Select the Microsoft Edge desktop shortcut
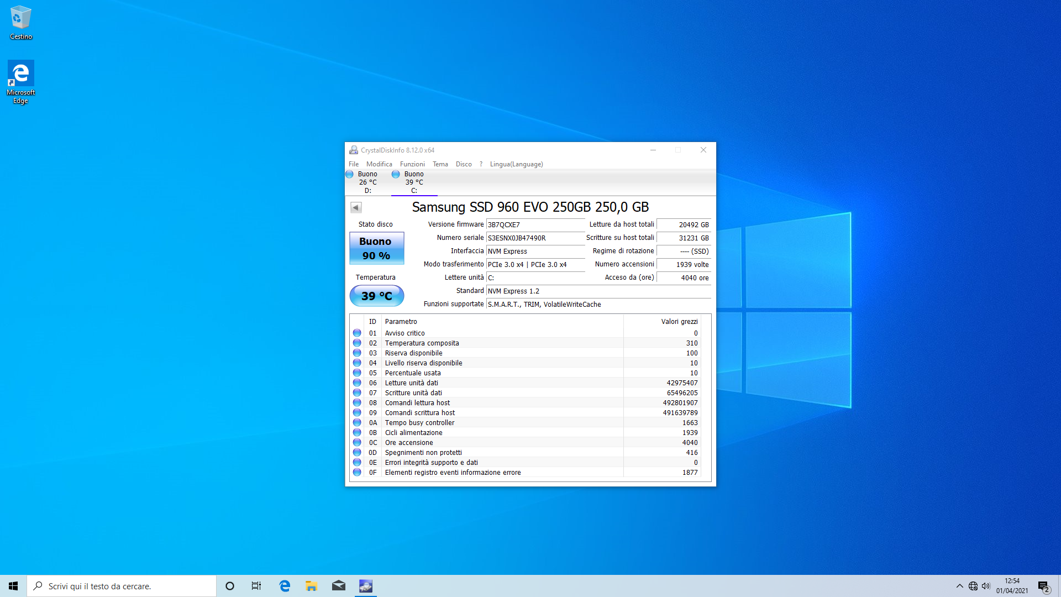1061x597 pixels. coord(21,82)
